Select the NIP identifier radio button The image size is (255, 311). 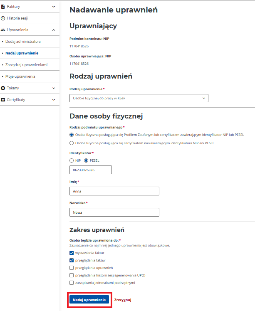pos(72,160)
